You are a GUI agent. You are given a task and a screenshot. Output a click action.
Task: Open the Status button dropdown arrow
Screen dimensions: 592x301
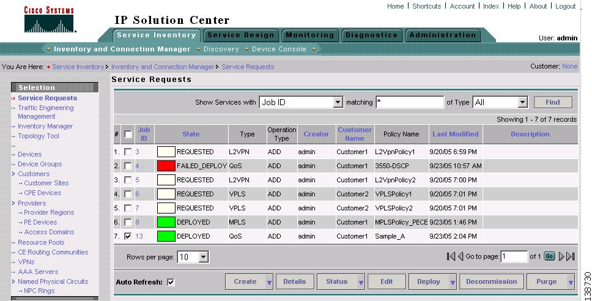[x=361, y=282]
